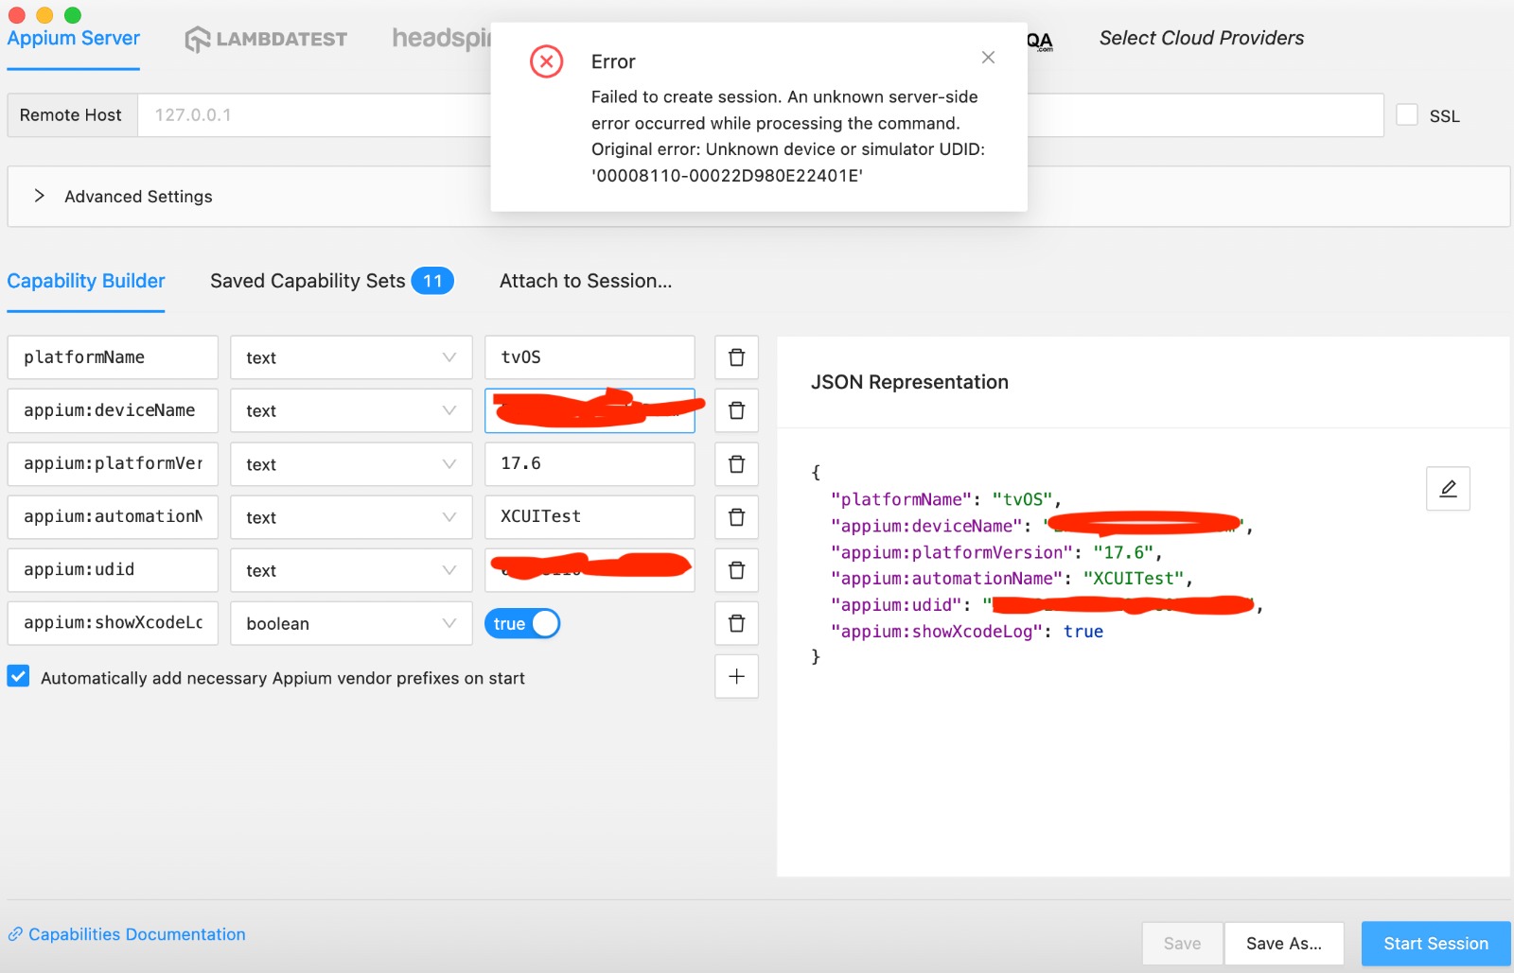Click the redacted deviceName value field
Screen dimensions: 1514x973
click(x=590, y=410)
